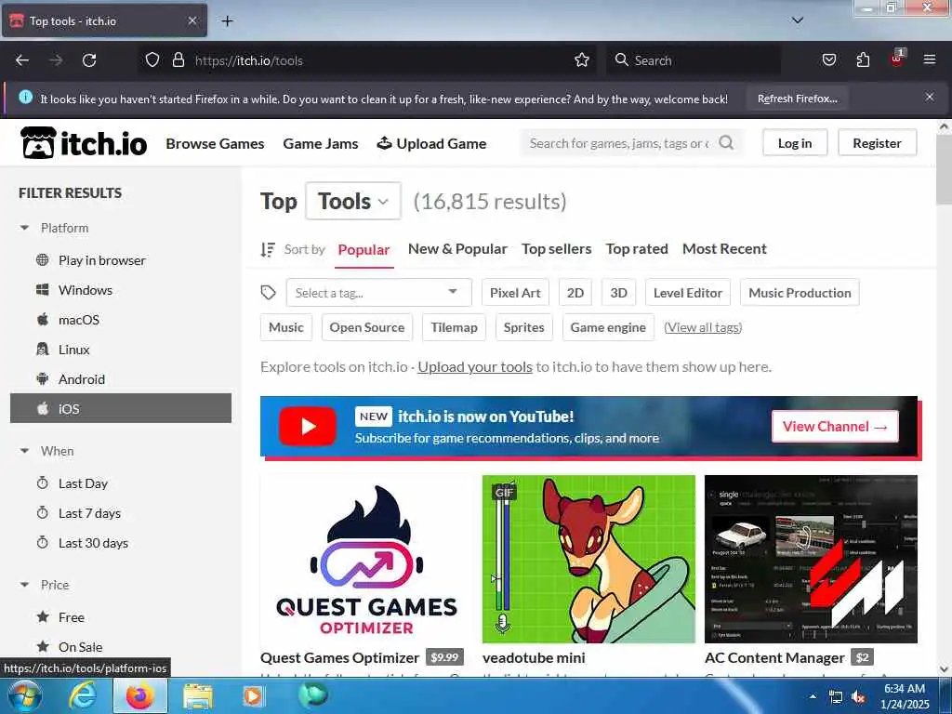Screen dimensions: 952x714
Task: Open the list all tabs dropdown arrow
Action: 798,20
